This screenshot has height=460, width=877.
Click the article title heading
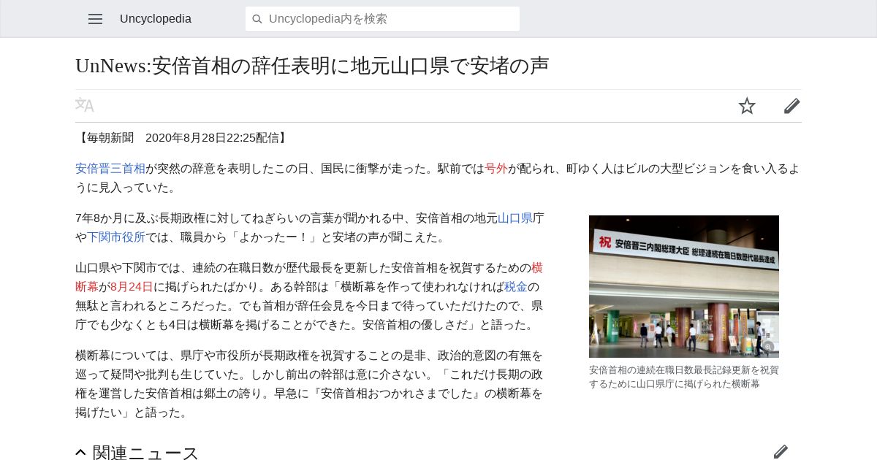[312, 66]
